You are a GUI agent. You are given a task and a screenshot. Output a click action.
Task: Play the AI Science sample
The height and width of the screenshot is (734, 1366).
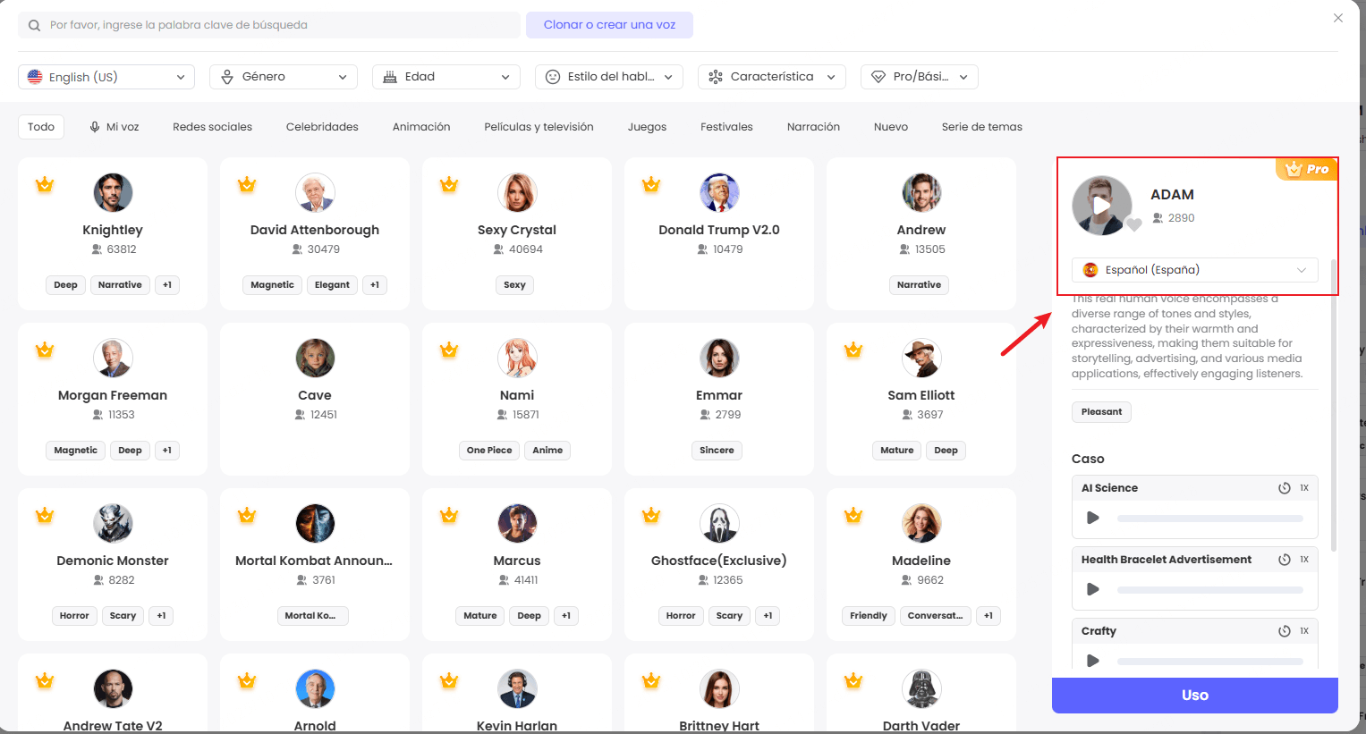coord(1092,518)
